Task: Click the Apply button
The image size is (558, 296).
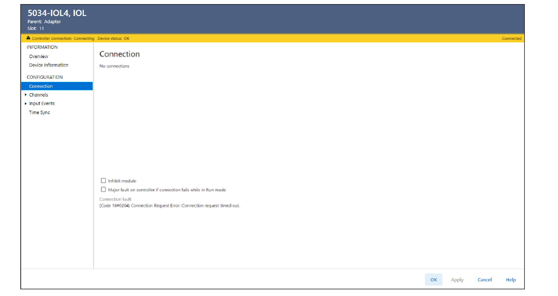Action: coord(457,279)
